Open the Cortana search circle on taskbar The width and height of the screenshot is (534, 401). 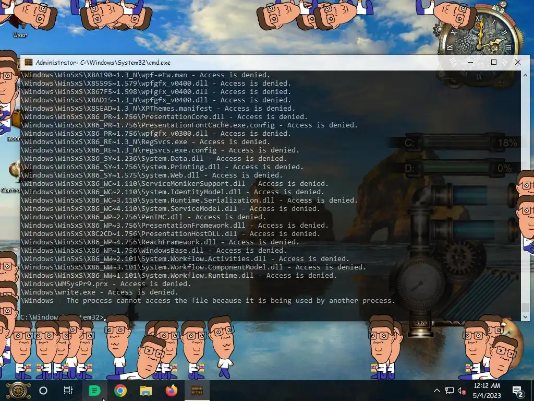[x=43, y=391]
